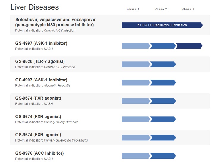This screenshot has height=163, width=211.
Task: Select the Phase 1 column header
Action: 133,9
